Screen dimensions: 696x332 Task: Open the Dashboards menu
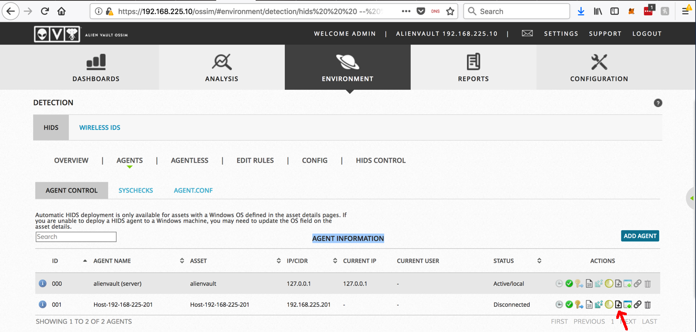pyautogui.click(x=96, y=67)
